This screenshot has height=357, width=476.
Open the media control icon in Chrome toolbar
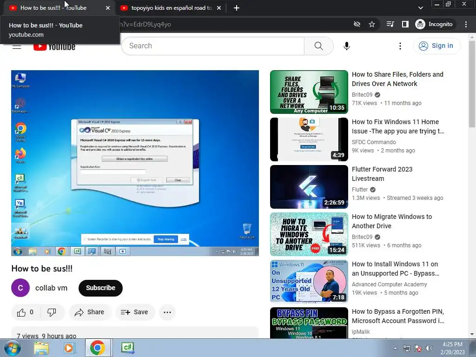[390, 24]
